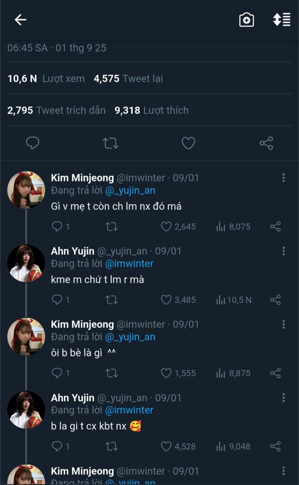Image resolution: width=299 pixels, height=485 pixels.
Task: Open the 2,795 Tweet trích dẫn list
Action: tap(56, 111)
